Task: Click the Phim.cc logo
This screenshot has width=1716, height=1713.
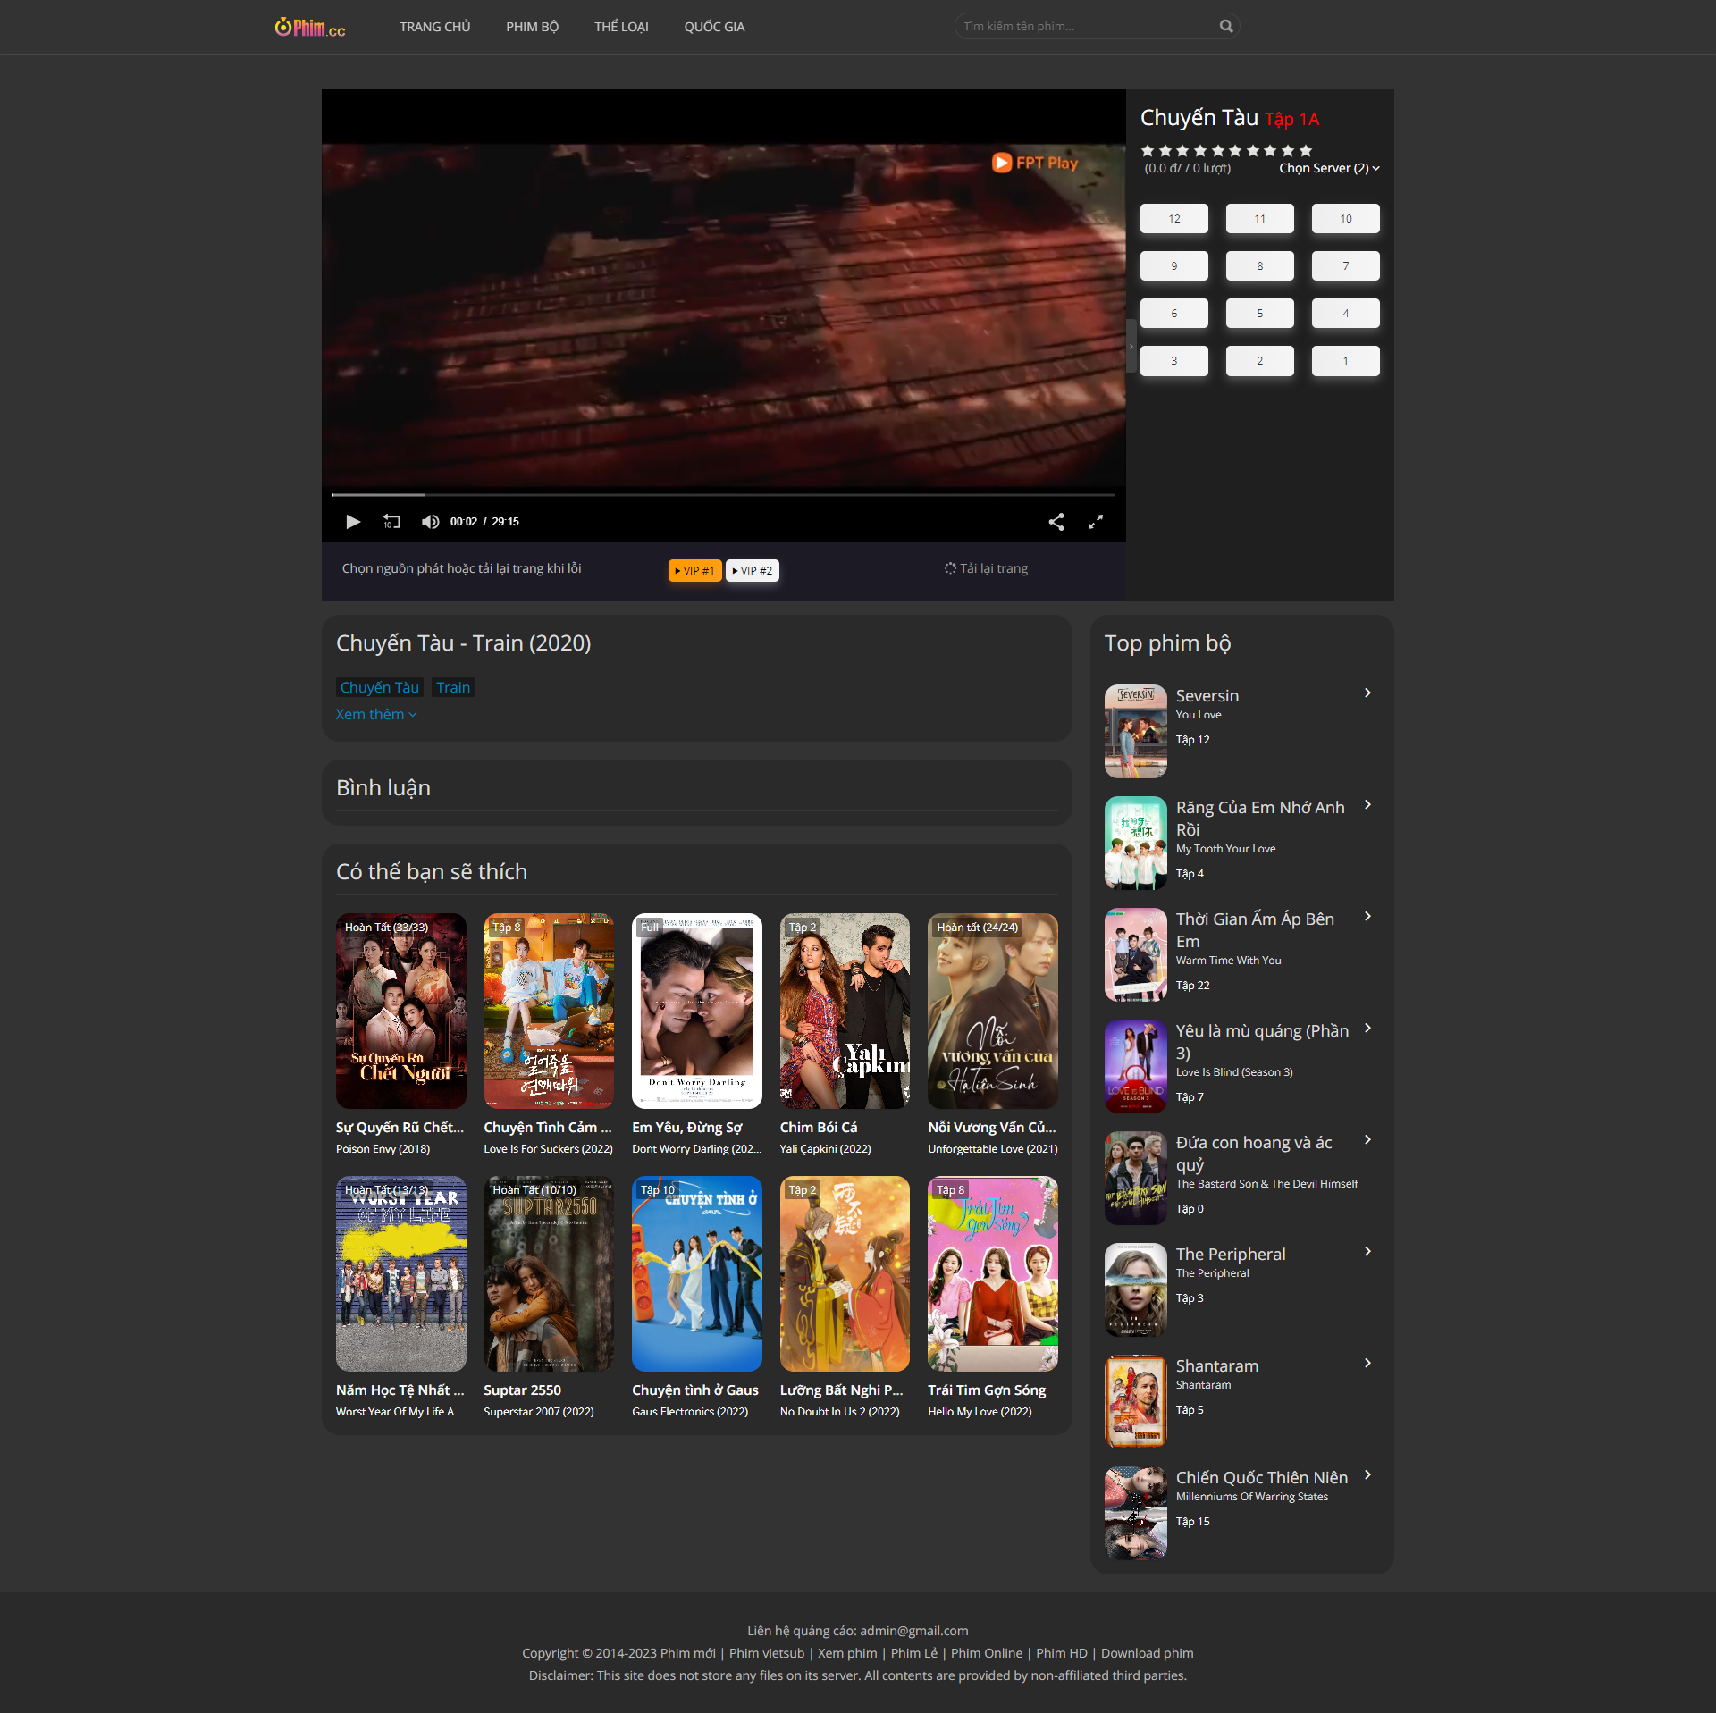Action: [x=310, y=27]
